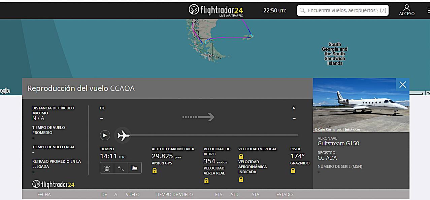Click the Velocidad Vertical lock icon

pos(241,156)
